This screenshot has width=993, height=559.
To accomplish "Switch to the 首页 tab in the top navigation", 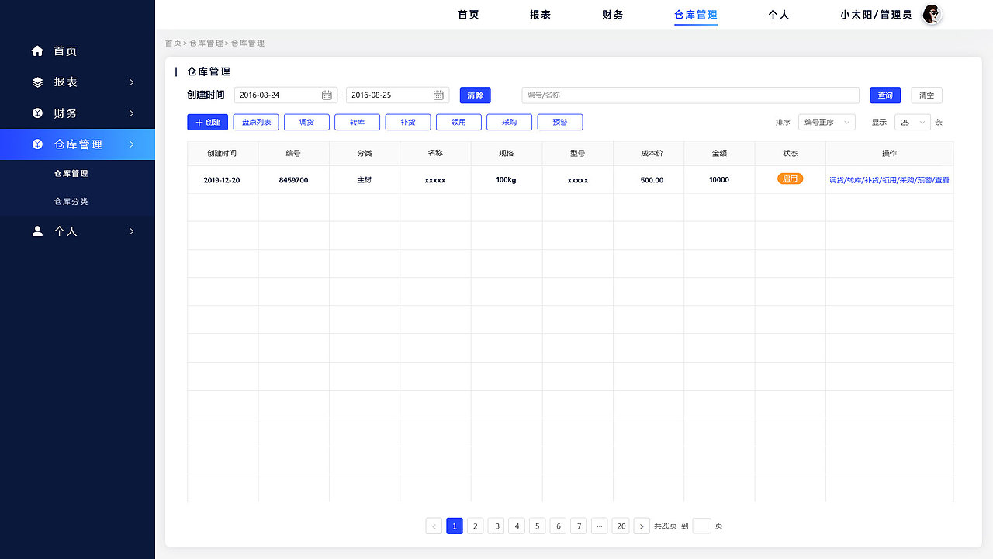I will (469, 15).
